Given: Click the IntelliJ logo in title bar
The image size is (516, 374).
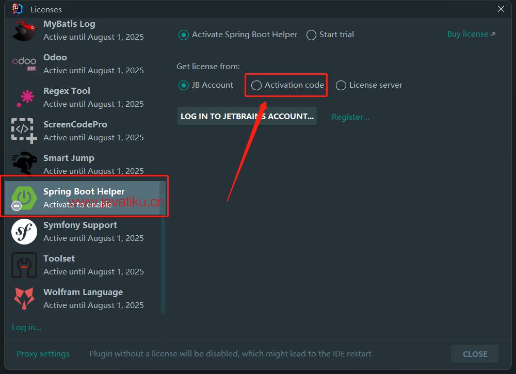Looking at the screenshot, I should (18, 9).
